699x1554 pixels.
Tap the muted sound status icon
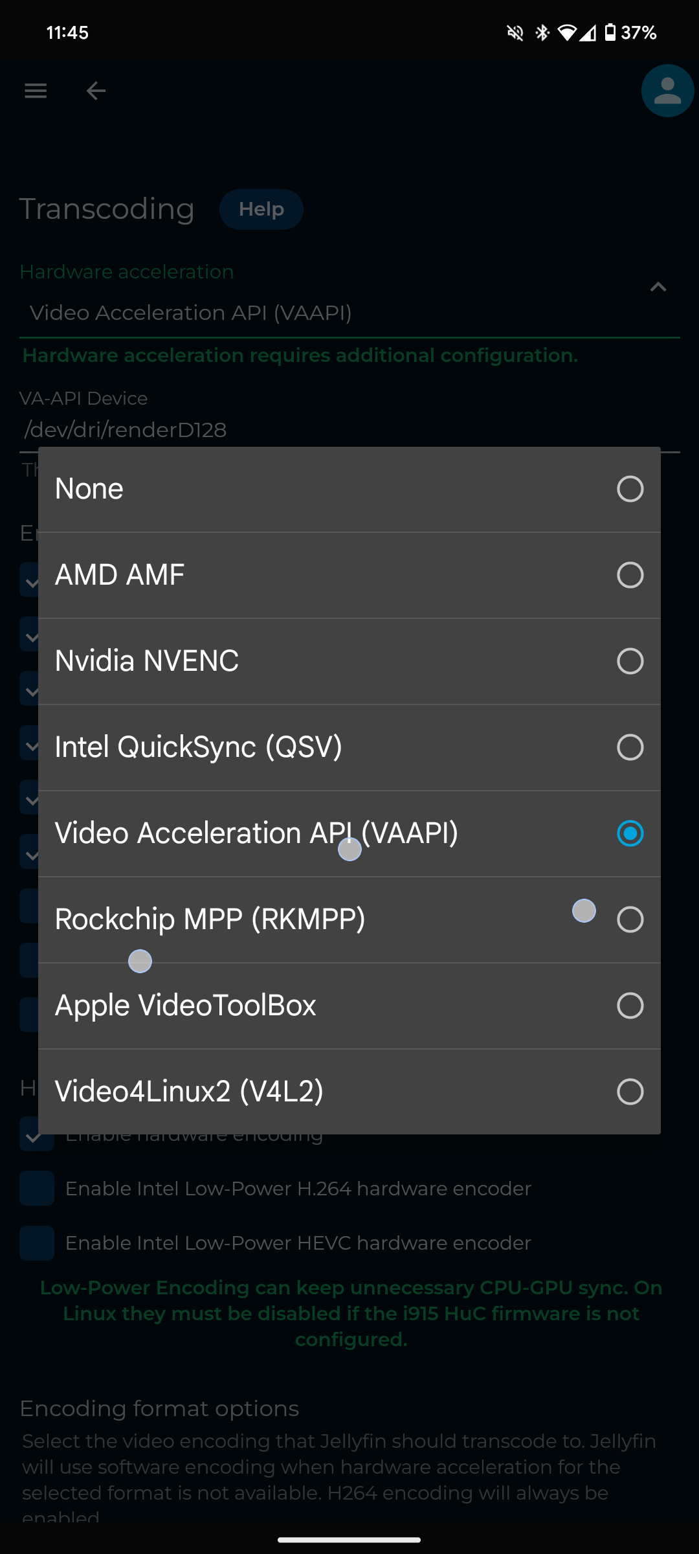(x=515, y=32)
